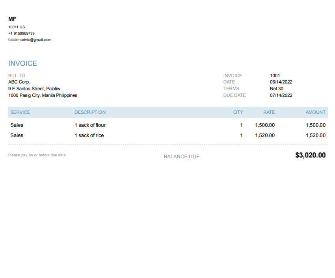The image size is (335, 278).
Task: Click the phone number +1 9159969739
Action: click(21, 33)
